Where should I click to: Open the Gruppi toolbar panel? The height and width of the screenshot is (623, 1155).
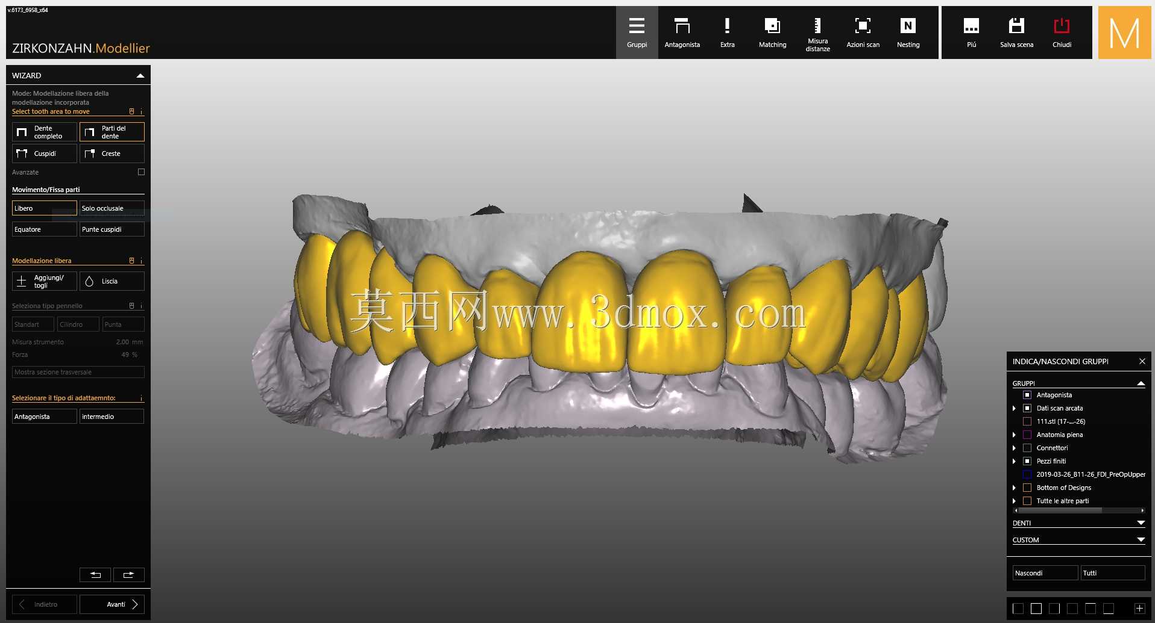tap(637, 33)
